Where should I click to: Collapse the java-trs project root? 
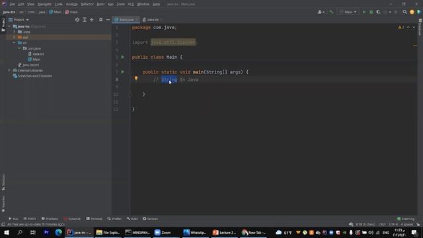pos(9,26)
